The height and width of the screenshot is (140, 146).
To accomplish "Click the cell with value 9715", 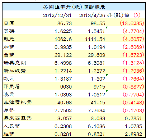I will point(99,87).
